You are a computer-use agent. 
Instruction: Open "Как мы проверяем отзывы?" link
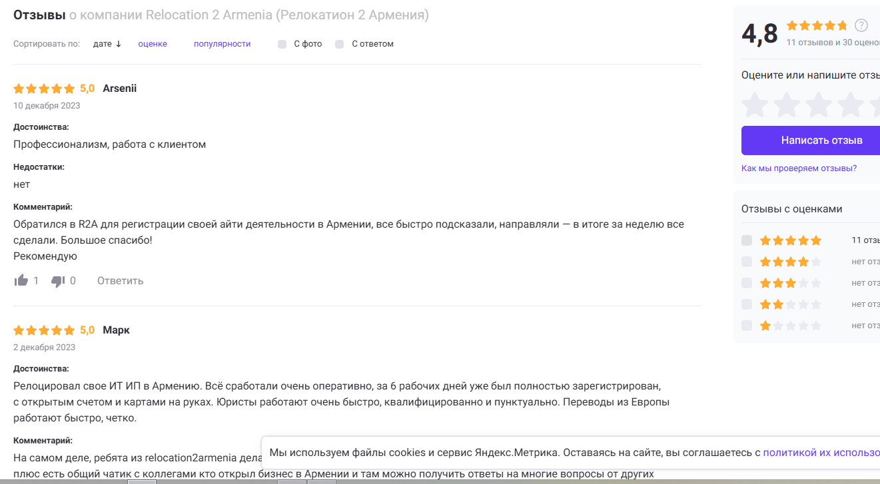[799, 168]
